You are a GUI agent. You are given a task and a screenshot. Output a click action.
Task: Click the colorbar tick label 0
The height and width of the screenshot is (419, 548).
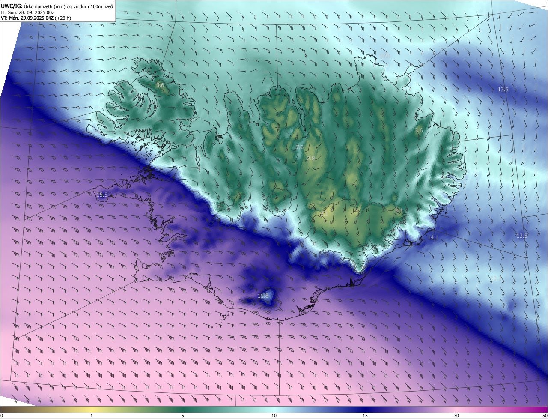click(x=2, y=416)
